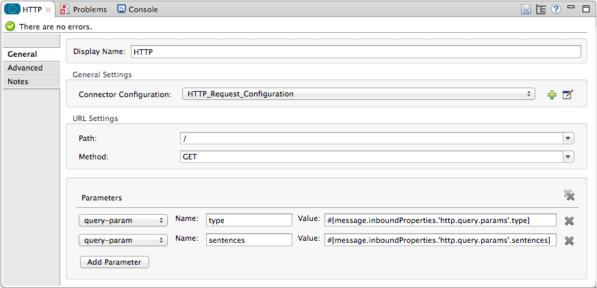Click the 'Parameters' section label
The height and width of the screenshot is (288, 597).
(101, 198)
